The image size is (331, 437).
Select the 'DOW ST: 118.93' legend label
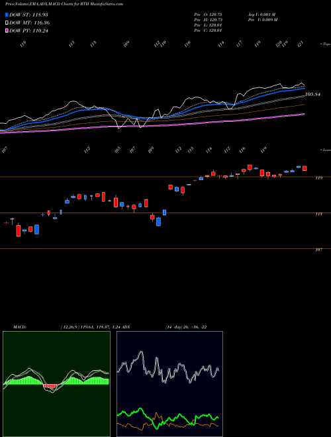28,15
